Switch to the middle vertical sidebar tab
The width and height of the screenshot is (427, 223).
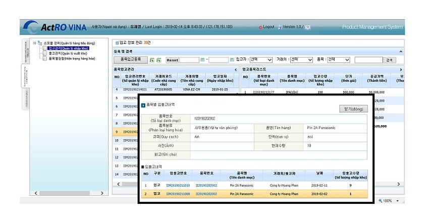click(x=25, y=76)
